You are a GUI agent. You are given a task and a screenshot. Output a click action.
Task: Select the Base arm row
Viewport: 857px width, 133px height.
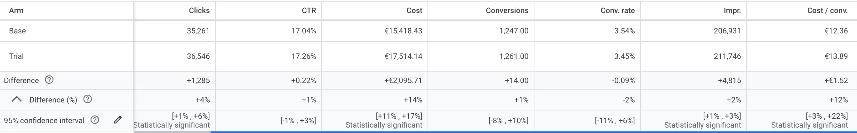[428, 31]
